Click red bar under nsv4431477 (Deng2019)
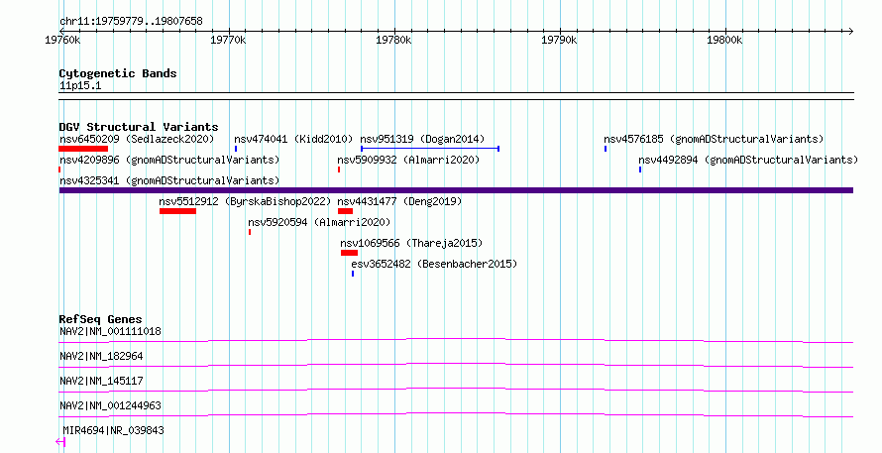882x453 pixels. click(x=346, y=211)
